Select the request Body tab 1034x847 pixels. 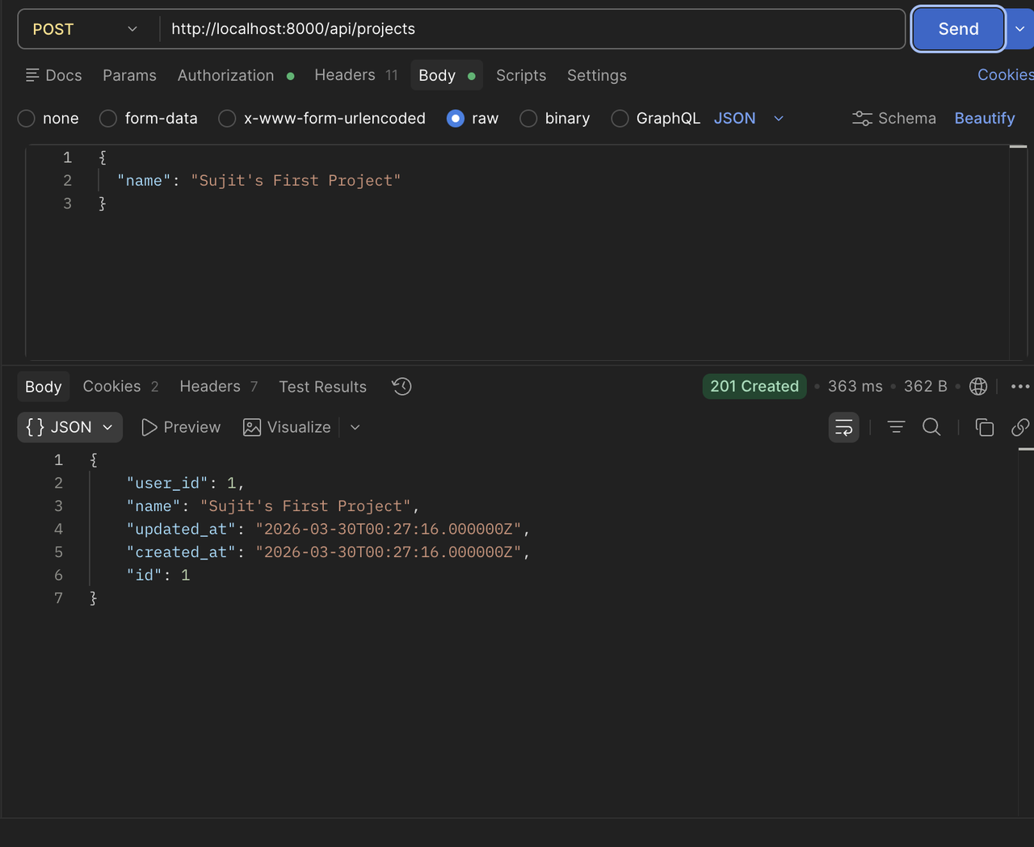click(447, 75)
